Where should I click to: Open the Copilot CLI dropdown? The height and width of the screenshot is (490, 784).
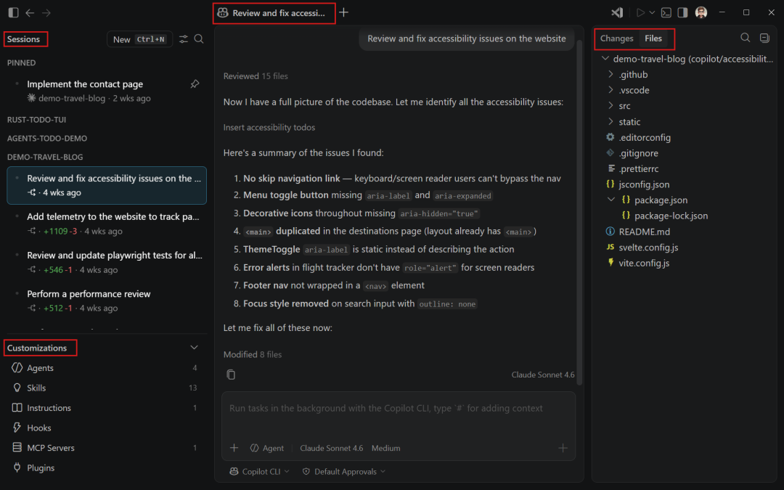pyautogui.click(x=259, y=472)
